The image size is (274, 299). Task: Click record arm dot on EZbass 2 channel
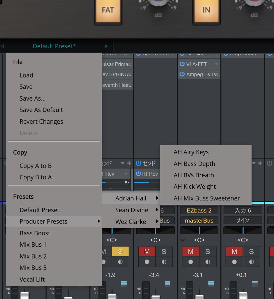coord(191,262)
